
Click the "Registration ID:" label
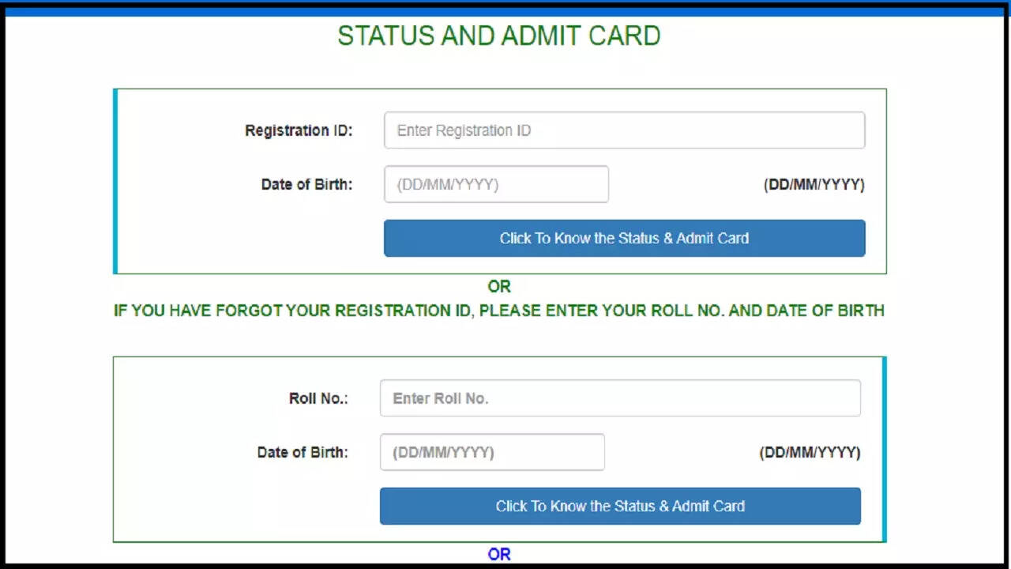pos(299,130)
